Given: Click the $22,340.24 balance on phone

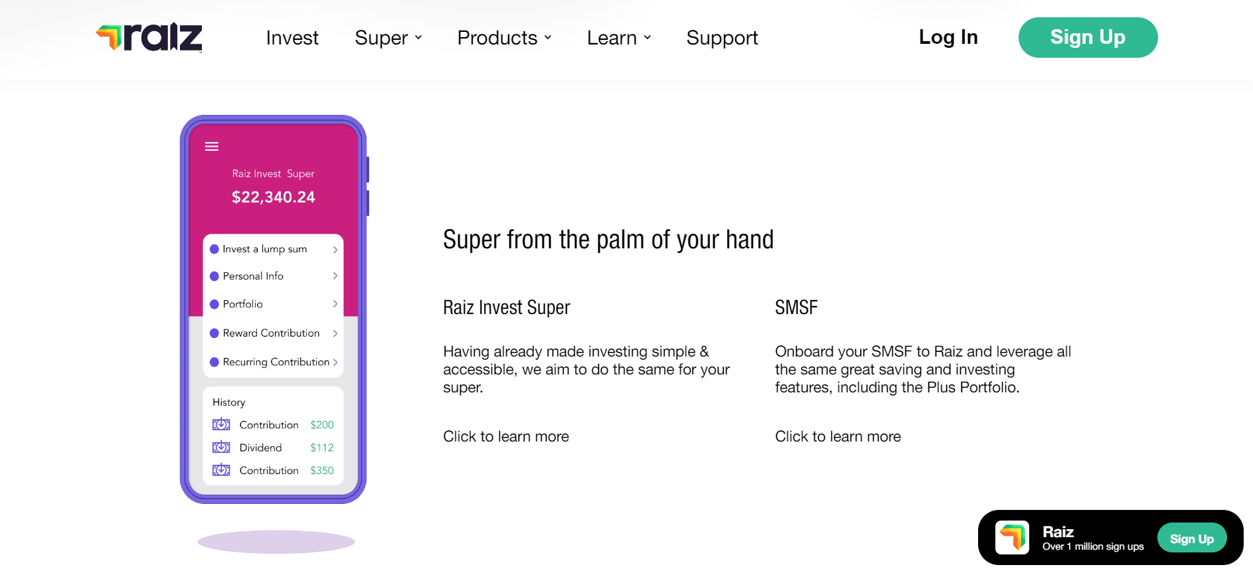Looking at the screenshot, I should 274,197.
